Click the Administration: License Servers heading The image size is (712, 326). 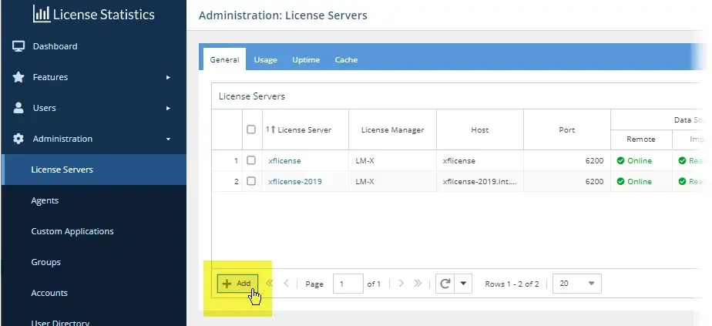[283, 15]
